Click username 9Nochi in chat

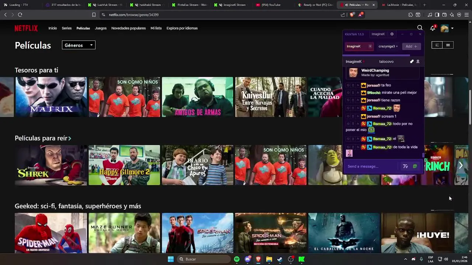pyautogui.click(x=374, y=93)
